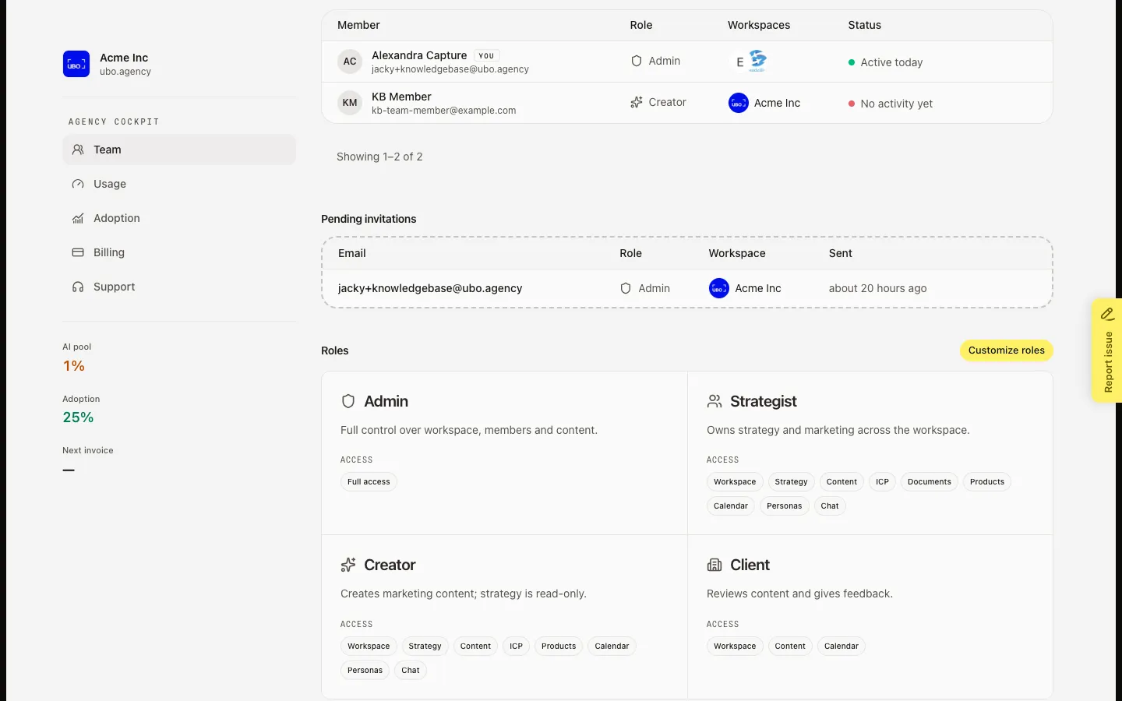1122x701 pixels.
Task: Click kb-team-member@example.com email text
Action: point(444,111)
